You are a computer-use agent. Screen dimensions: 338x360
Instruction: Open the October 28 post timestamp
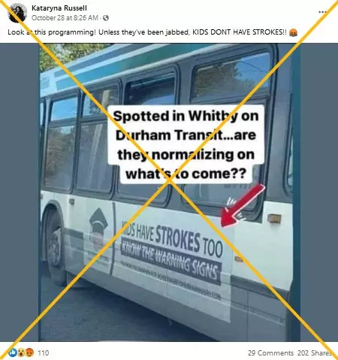[65, 18]
